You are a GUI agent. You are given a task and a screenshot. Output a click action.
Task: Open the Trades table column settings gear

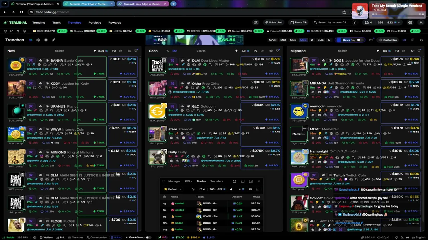pos(164,197)
